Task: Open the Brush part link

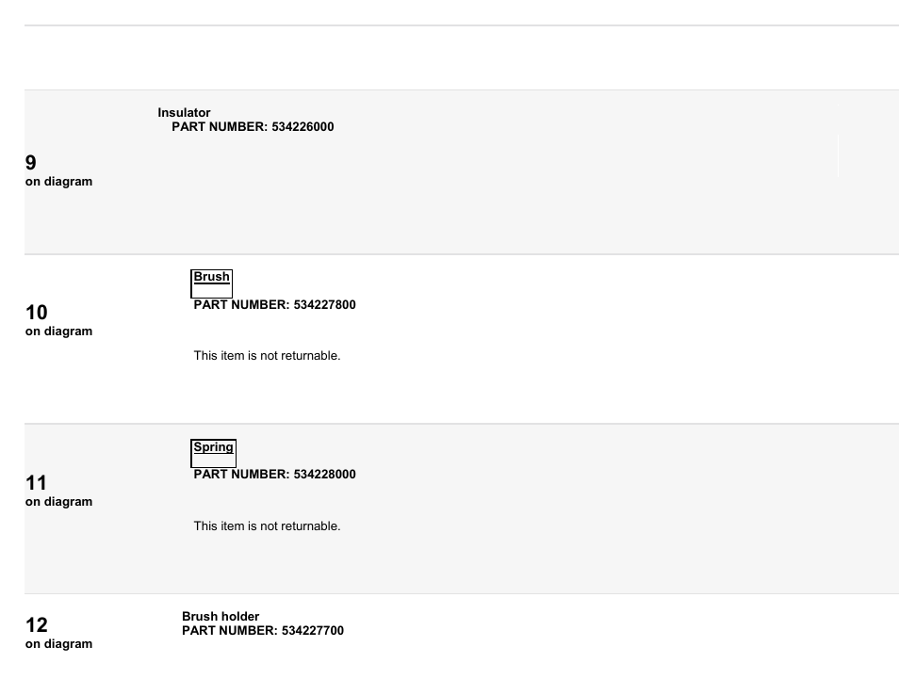Action: coord(212,277)
